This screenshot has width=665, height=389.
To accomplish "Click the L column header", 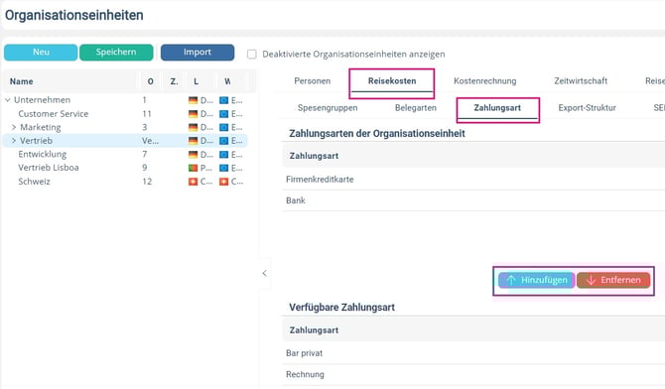I will tap(196, 81).
